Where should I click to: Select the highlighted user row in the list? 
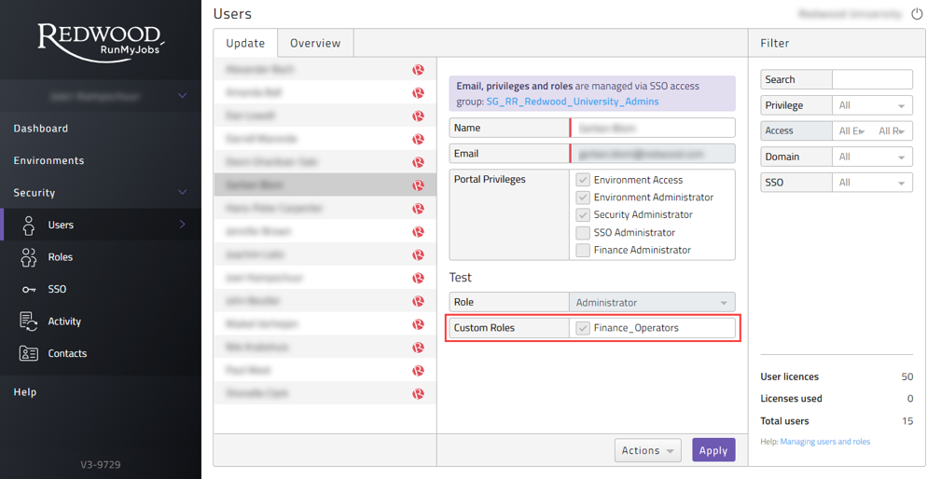[x=325, y=185]
